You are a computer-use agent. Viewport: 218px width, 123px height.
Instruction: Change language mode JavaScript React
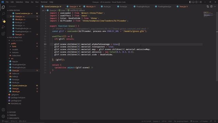click(181, 121)
